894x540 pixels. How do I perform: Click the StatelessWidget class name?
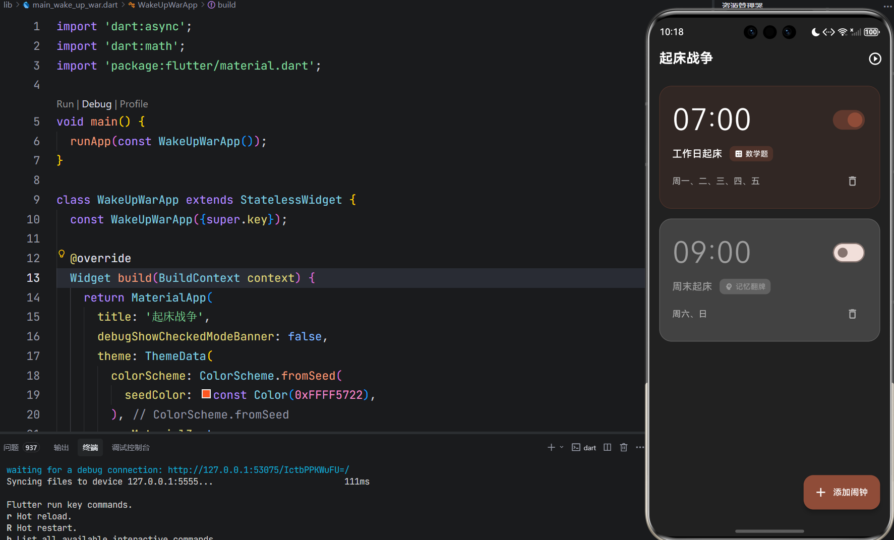click(x=291, y=200)
